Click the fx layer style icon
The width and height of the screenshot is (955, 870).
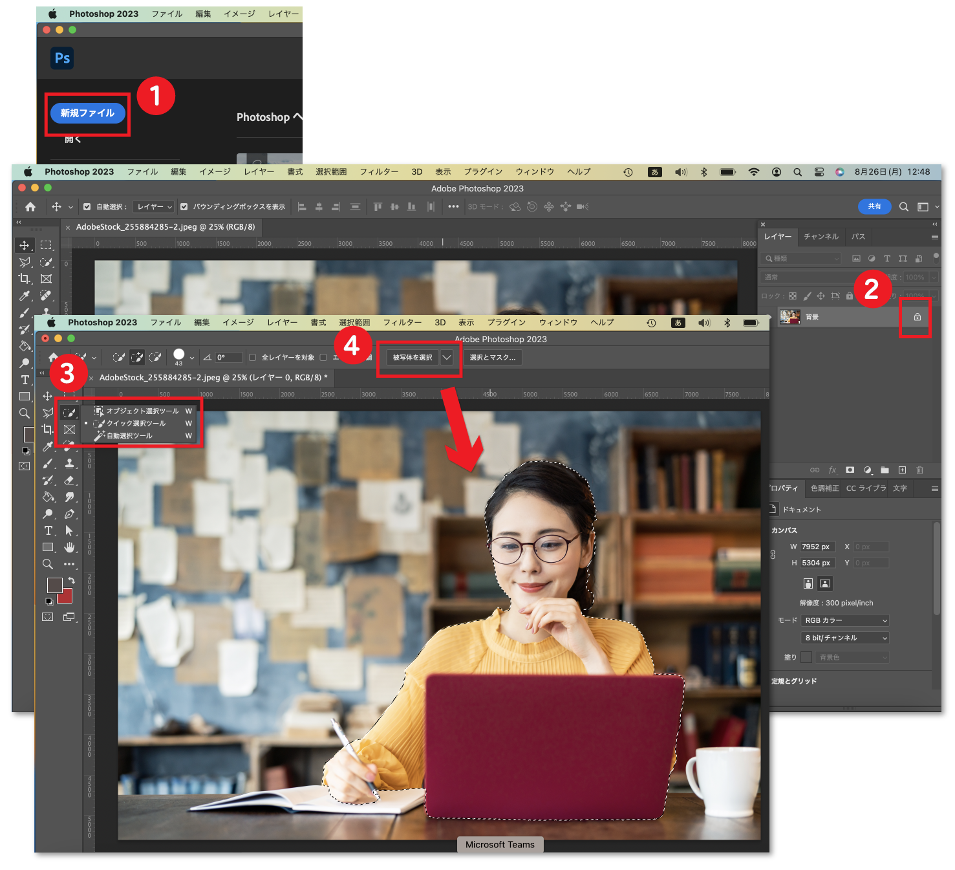click(x=832, y=470)
